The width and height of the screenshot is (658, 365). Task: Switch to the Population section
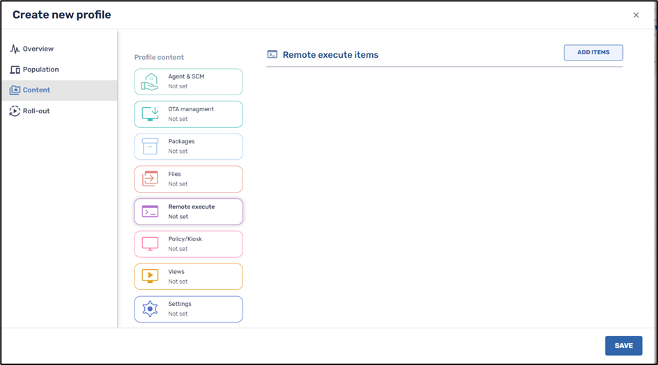(40, 70)
